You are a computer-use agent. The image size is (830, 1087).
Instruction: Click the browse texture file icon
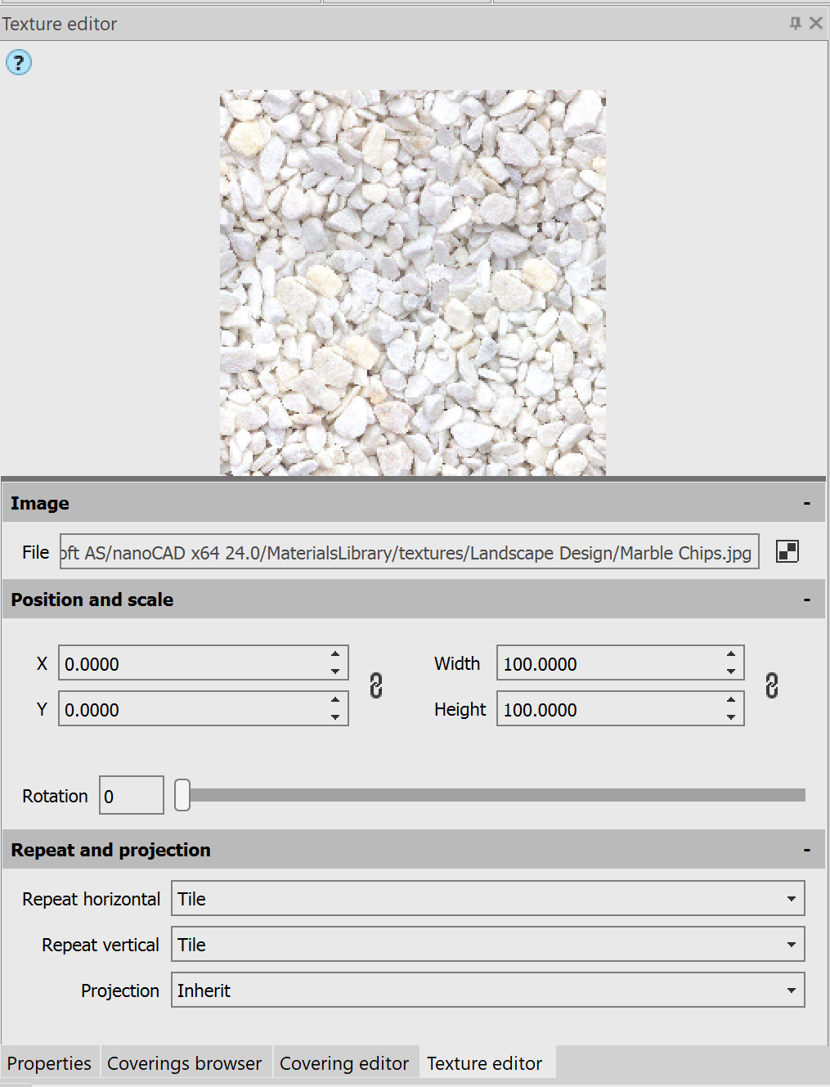[x=787, y=552]
